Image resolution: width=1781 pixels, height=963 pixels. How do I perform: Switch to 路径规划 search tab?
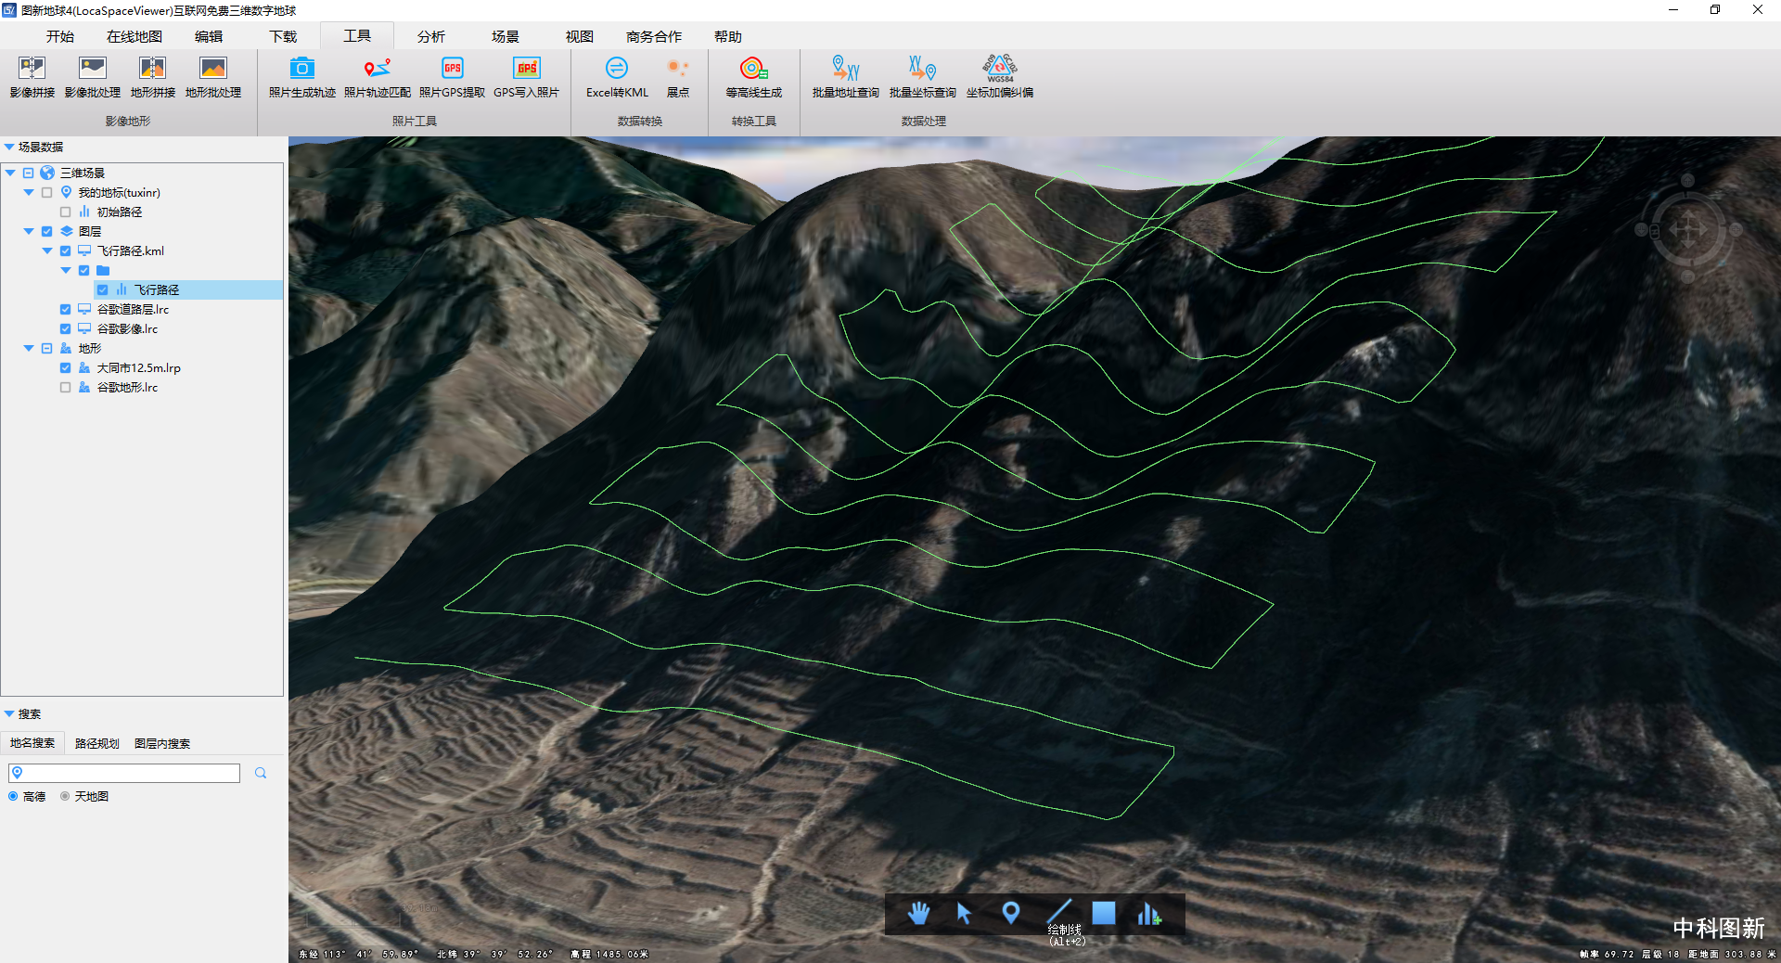coord(96,744)
